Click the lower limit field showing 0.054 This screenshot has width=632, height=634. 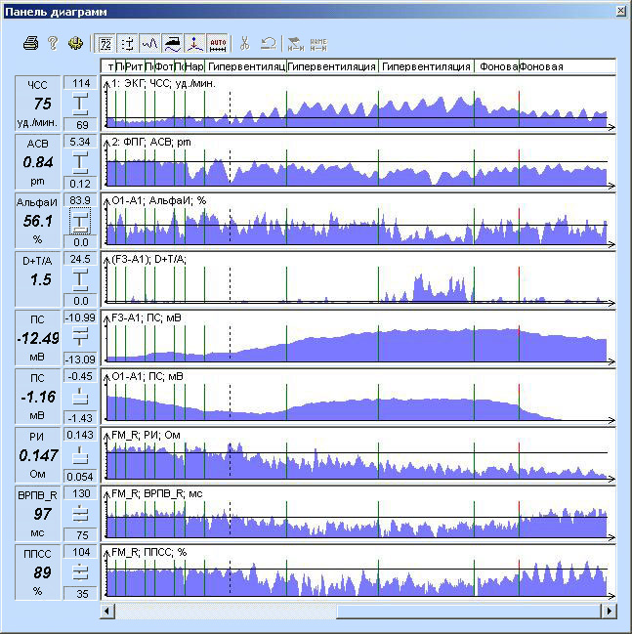point(80,477)
